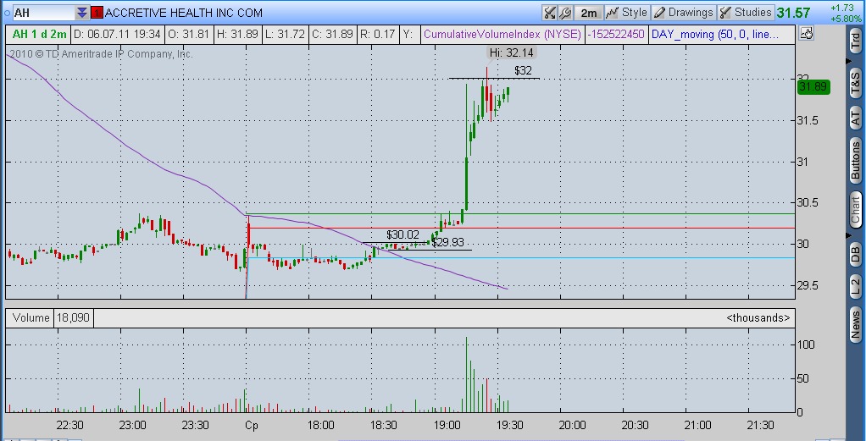Click the AH symbol input field
Image resolution: width=866 pixels, height=441 pixels.
[x=44, y=12]
